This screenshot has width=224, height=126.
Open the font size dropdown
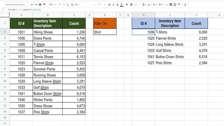click(x=102, y=5)
